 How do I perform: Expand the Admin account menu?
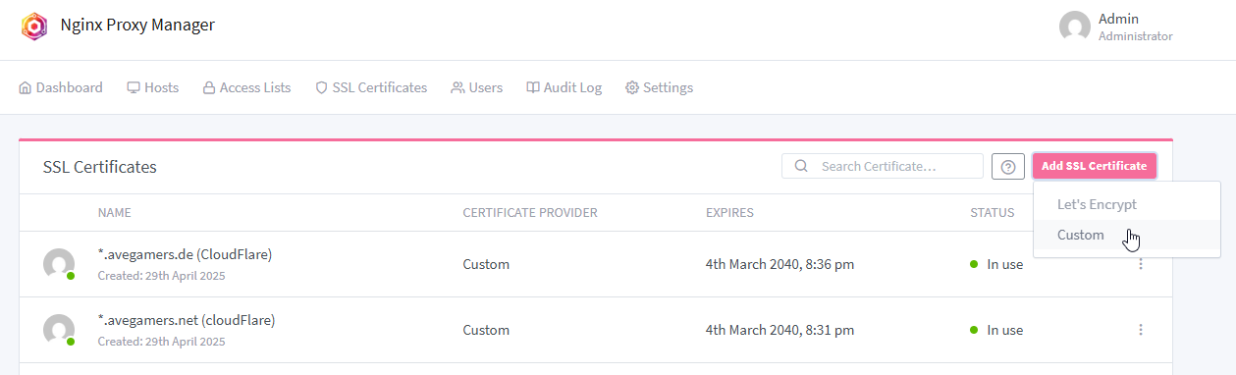tap(1116, 27)
